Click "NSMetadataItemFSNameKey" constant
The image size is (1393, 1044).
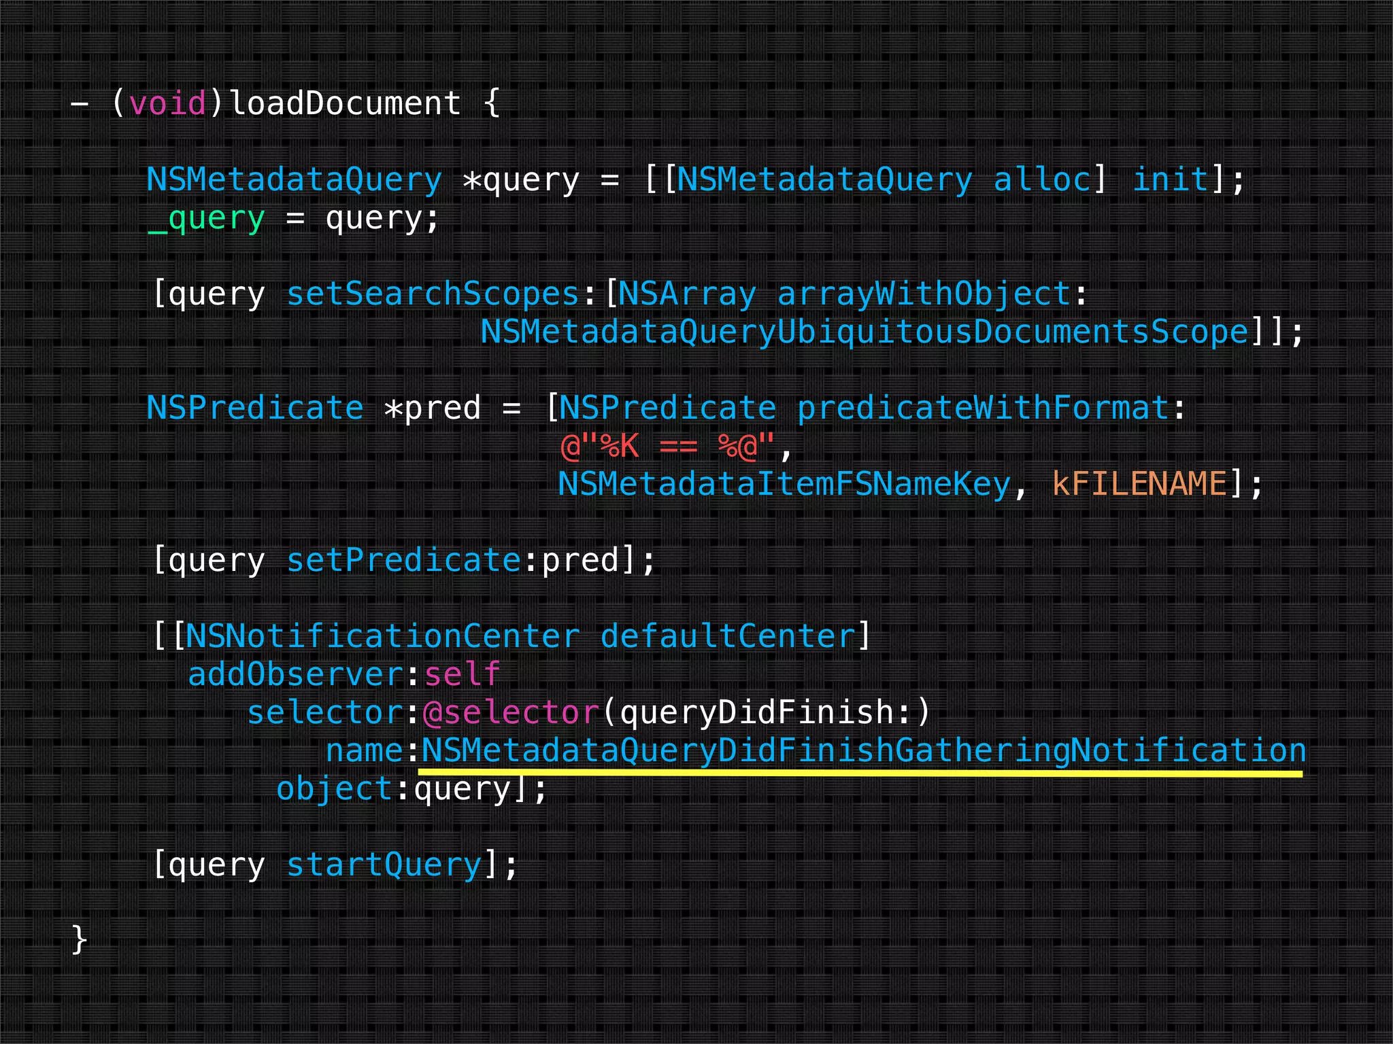coord(784,485)
